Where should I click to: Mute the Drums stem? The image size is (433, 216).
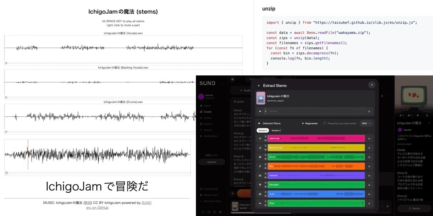click(265, 159)
